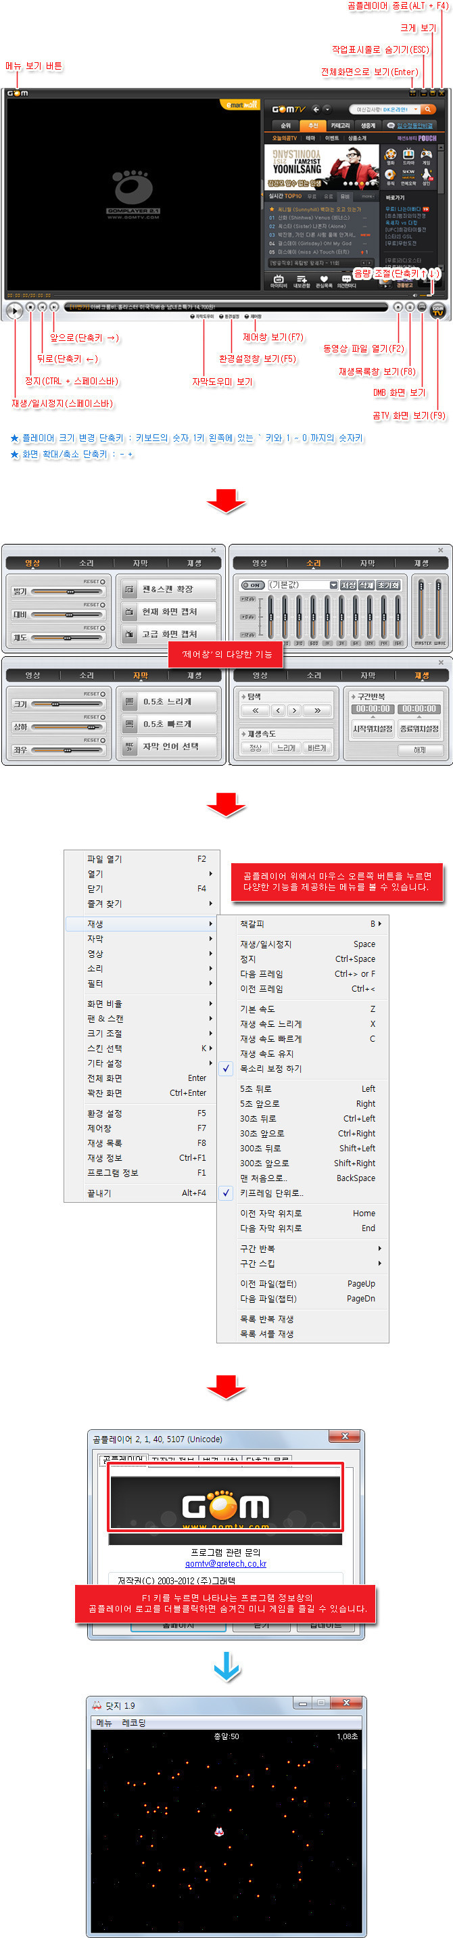Expand the 열기 submenu in context menu

click(x=141, y=873)
